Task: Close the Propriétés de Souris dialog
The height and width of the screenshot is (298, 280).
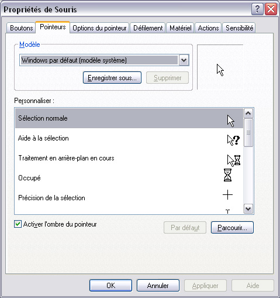Action: pyautogui.click(x=271, y=9)
